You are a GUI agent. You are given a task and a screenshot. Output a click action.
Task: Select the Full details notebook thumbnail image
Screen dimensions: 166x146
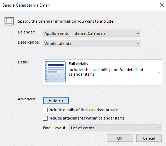click(x=55, y=72)
